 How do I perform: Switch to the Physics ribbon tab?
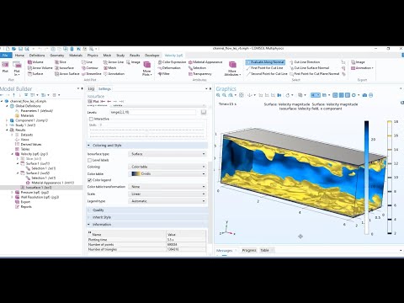(93, 56)
